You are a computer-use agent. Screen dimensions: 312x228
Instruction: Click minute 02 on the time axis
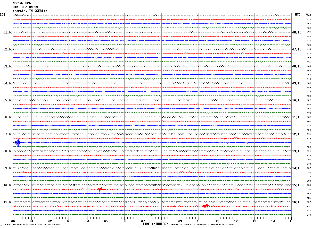click(50, 221)
